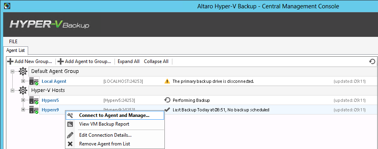378x149 pixels.
Task: Open the Hyperv9 agent link
Action: point(50,110)
